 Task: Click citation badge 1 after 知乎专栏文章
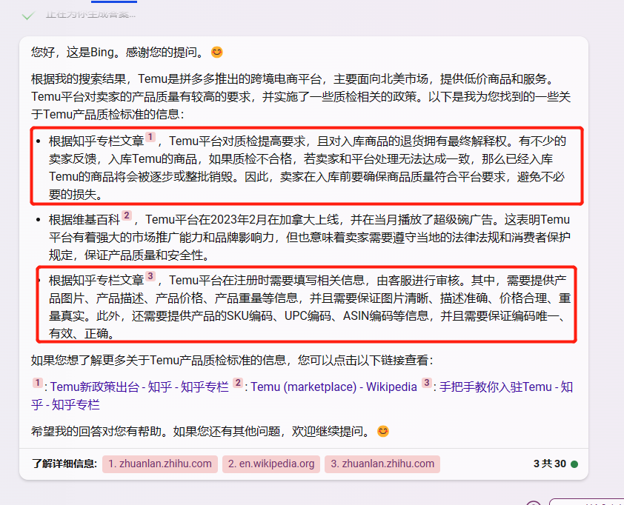(152, 138)
